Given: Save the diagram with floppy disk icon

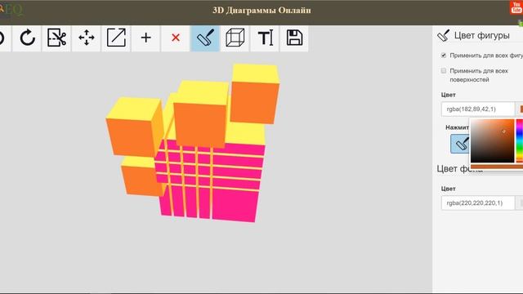Looking at the screenshot, I should click(x=294, y=38).
